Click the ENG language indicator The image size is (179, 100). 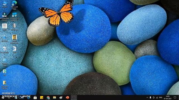tap(161, 97)
